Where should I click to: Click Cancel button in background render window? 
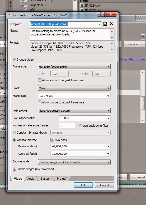point(138,177)
